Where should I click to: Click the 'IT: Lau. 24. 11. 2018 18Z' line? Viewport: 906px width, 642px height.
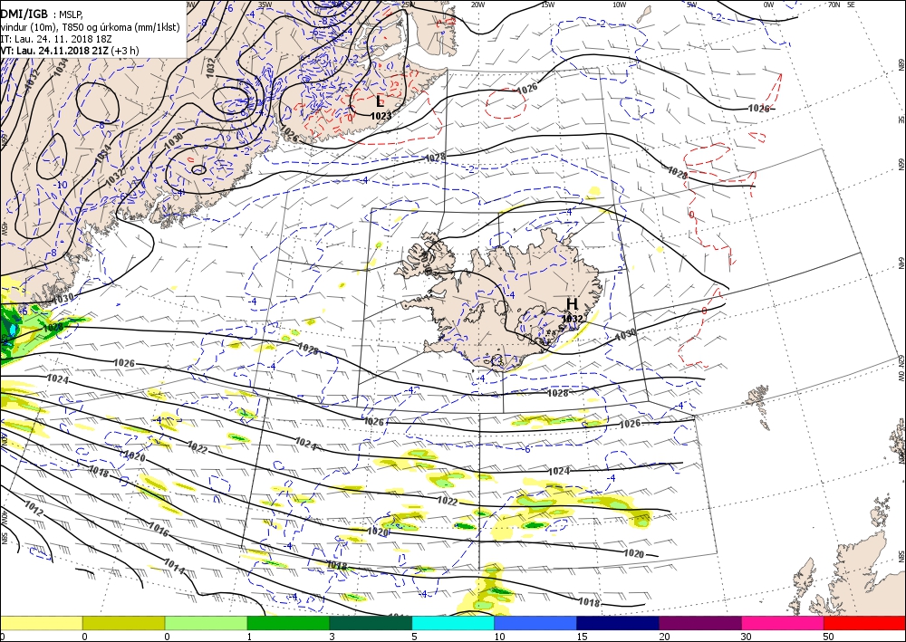click(x=56, y=39)
